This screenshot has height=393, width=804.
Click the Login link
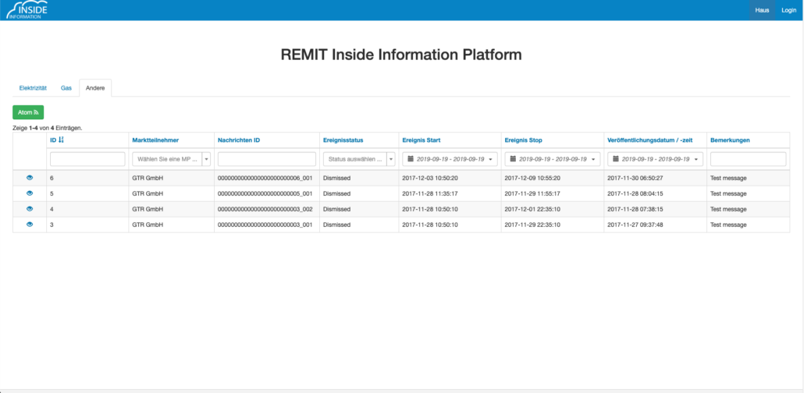click(x=788, y=10)
